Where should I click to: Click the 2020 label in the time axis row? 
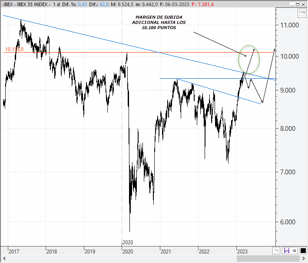point(128,252)
